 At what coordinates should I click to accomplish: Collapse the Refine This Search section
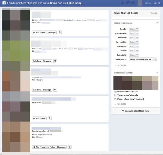coord(157,23)
